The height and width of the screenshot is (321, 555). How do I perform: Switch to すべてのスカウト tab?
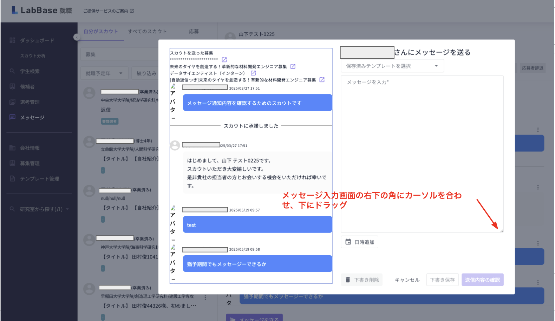(147, 31)
